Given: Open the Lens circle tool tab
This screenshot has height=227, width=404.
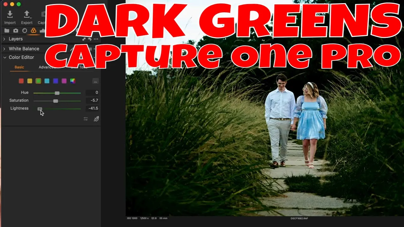Looking at the screenshot, I should 25,31.
